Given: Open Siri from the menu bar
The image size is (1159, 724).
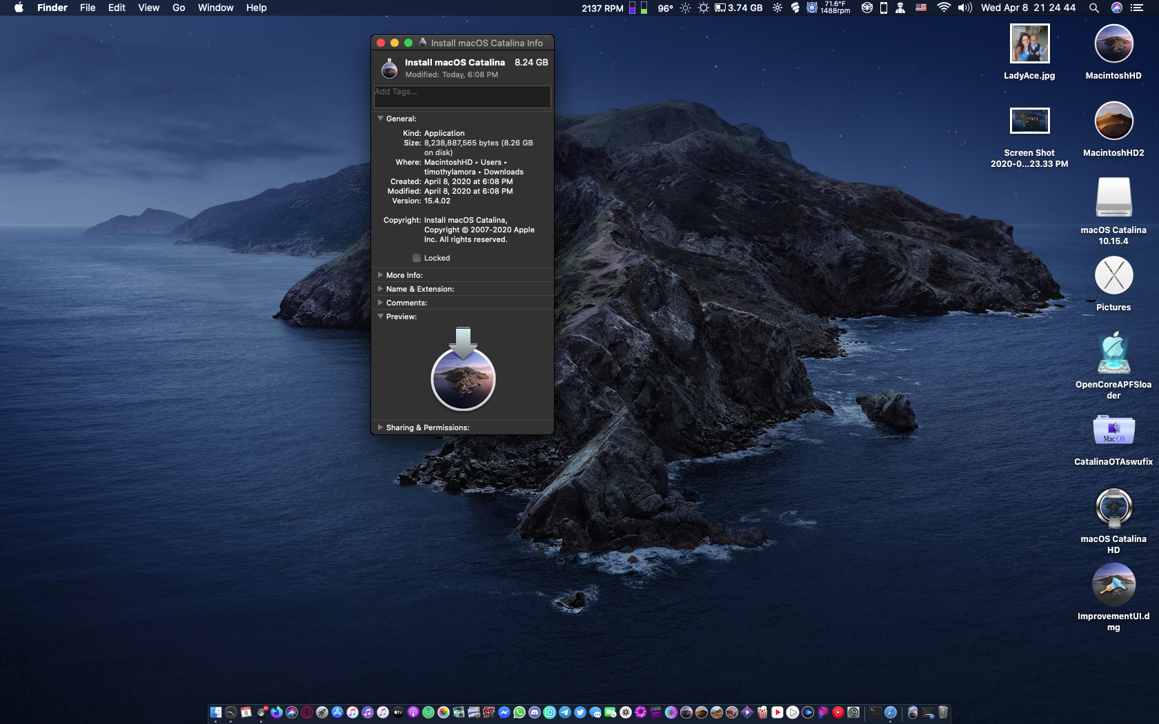Looking at the screenshot, I should (x=1116, y=8).
